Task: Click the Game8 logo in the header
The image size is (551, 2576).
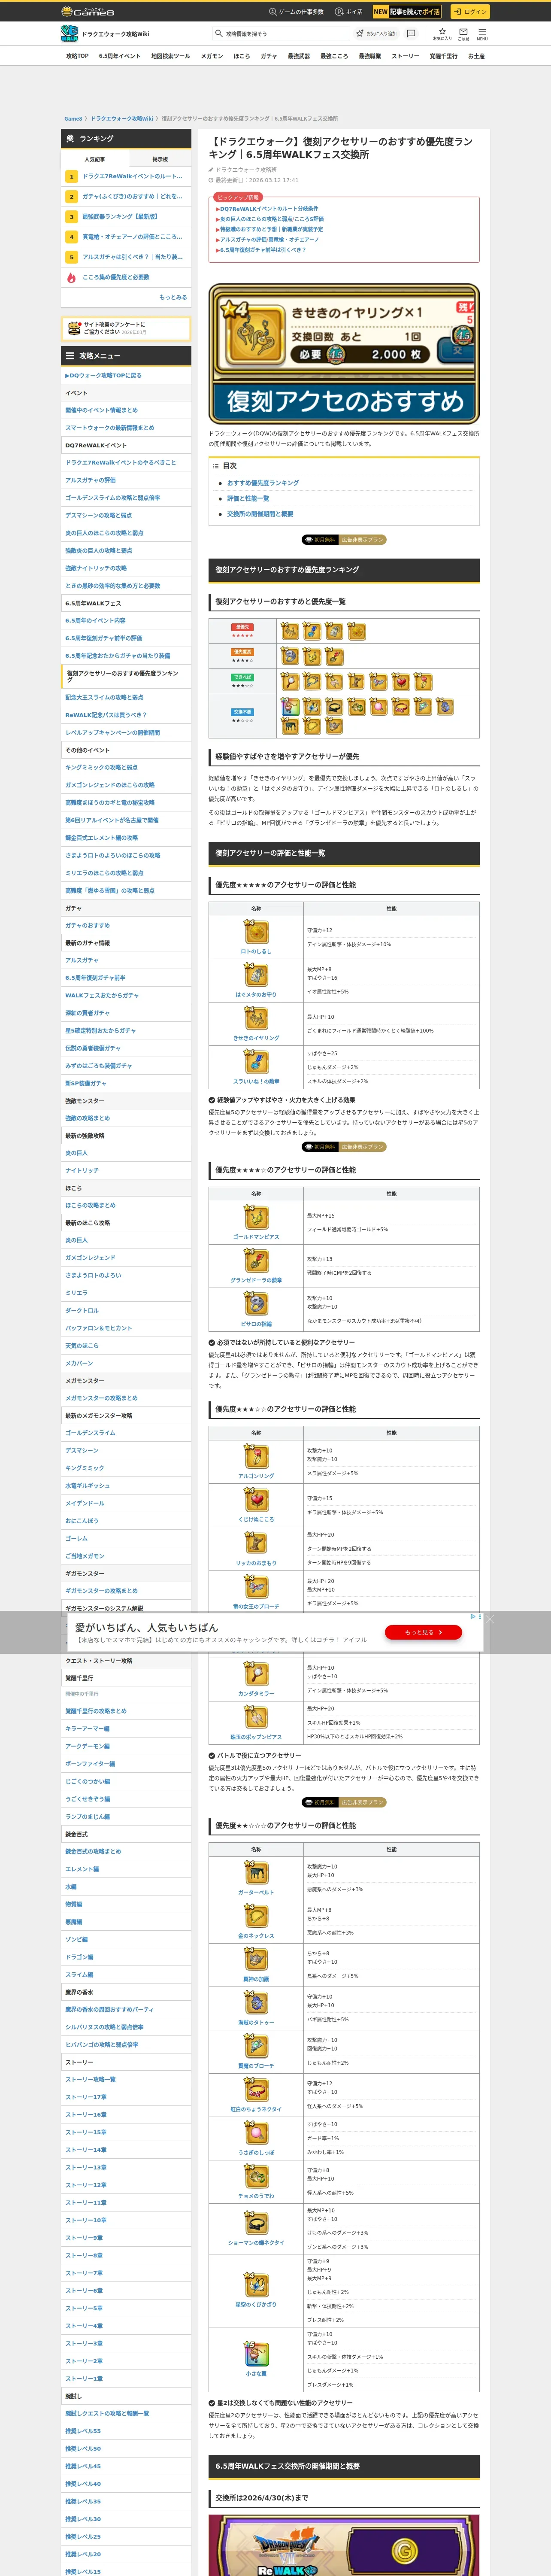Action: [x=88, y=11]
